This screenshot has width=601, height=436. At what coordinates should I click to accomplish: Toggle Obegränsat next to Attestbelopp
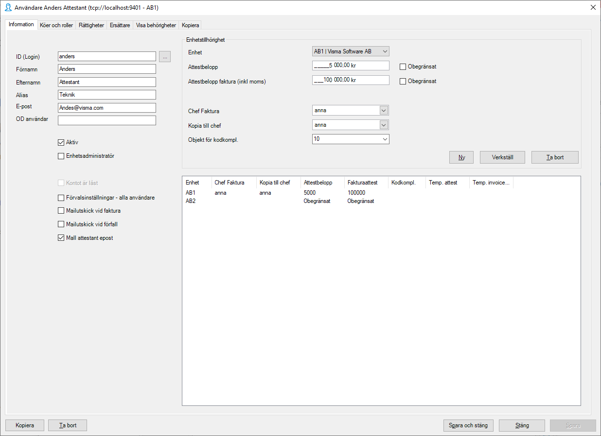(x=403, y=67)
